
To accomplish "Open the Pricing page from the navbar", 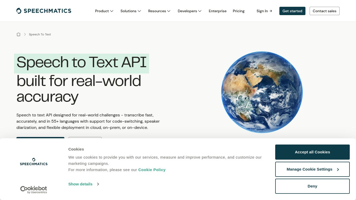I will click(x=238, y=11).
